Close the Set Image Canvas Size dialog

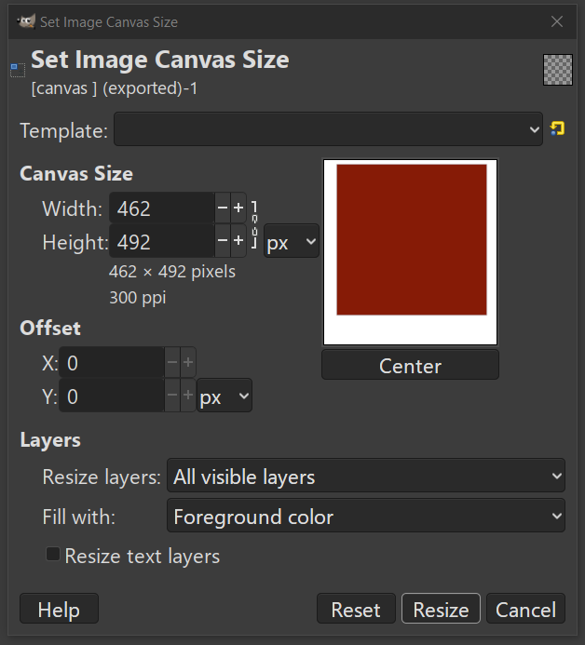click(x=557, y=21)
